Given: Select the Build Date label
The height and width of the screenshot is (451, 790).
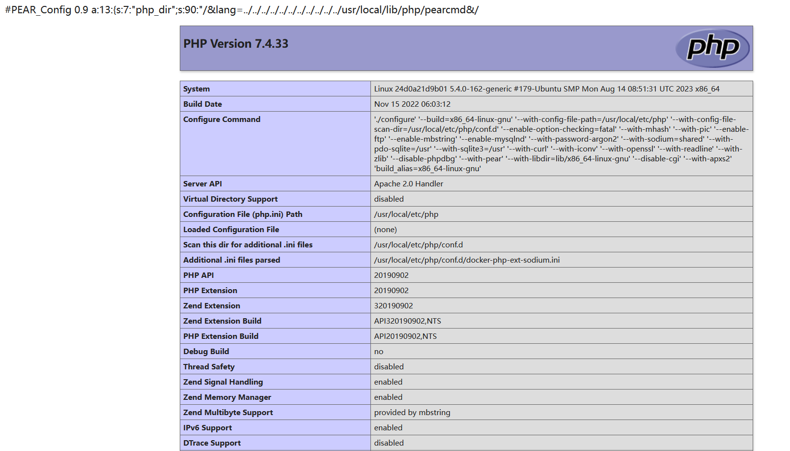Looking at the screenshot, I should coord(202,104).
